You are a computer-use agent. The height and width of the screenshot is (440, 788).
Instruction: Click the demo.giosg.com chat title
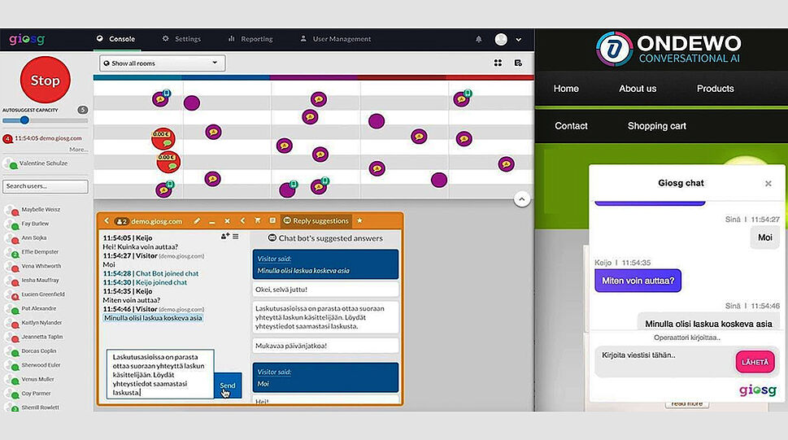(x=156, y=221)
